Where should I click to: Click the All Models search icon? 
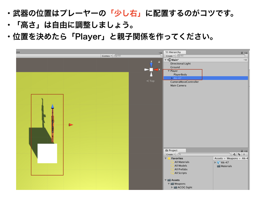172,166
